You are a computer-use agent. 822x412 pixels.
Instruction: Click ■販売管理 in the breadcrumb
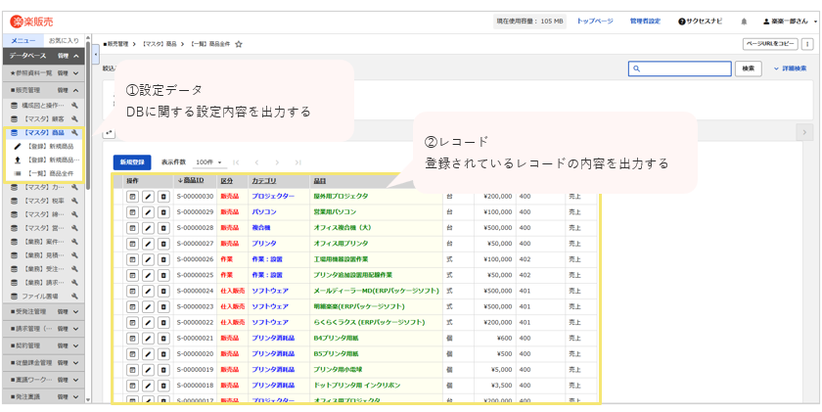115,45
